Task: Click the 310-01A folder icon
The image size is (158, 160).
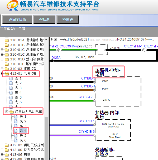Action: click(x=7, y=40)
